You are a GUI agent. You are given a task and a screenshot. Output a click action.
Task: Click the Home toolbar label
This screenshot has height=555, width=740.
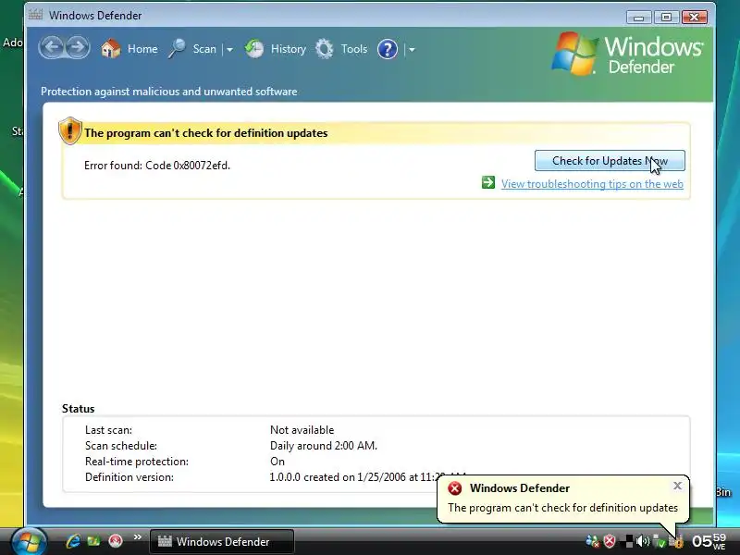[x=142, y=49]
